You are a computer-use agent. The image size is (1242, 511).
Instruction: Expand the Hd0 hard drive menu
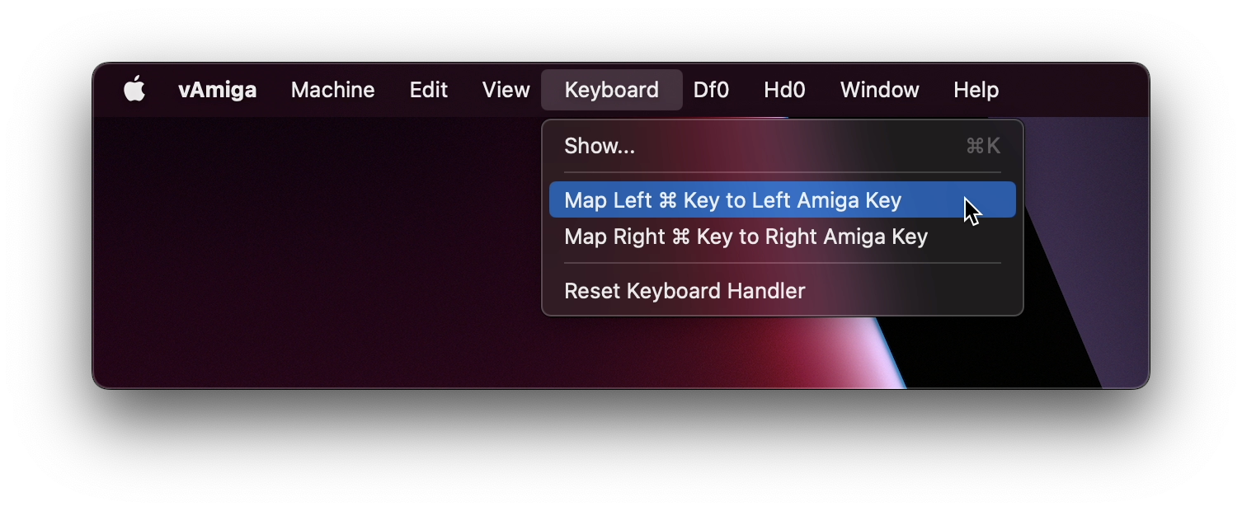coord(784,90)
